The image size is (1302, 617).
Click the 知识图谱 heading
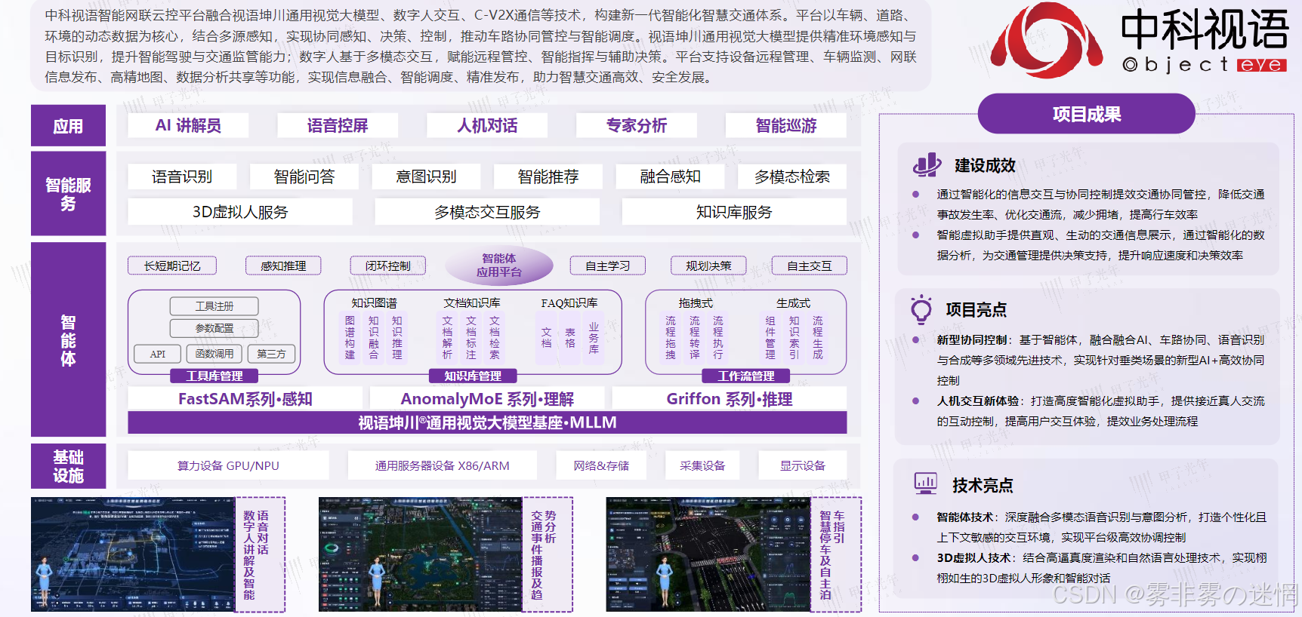click(374, 302)
